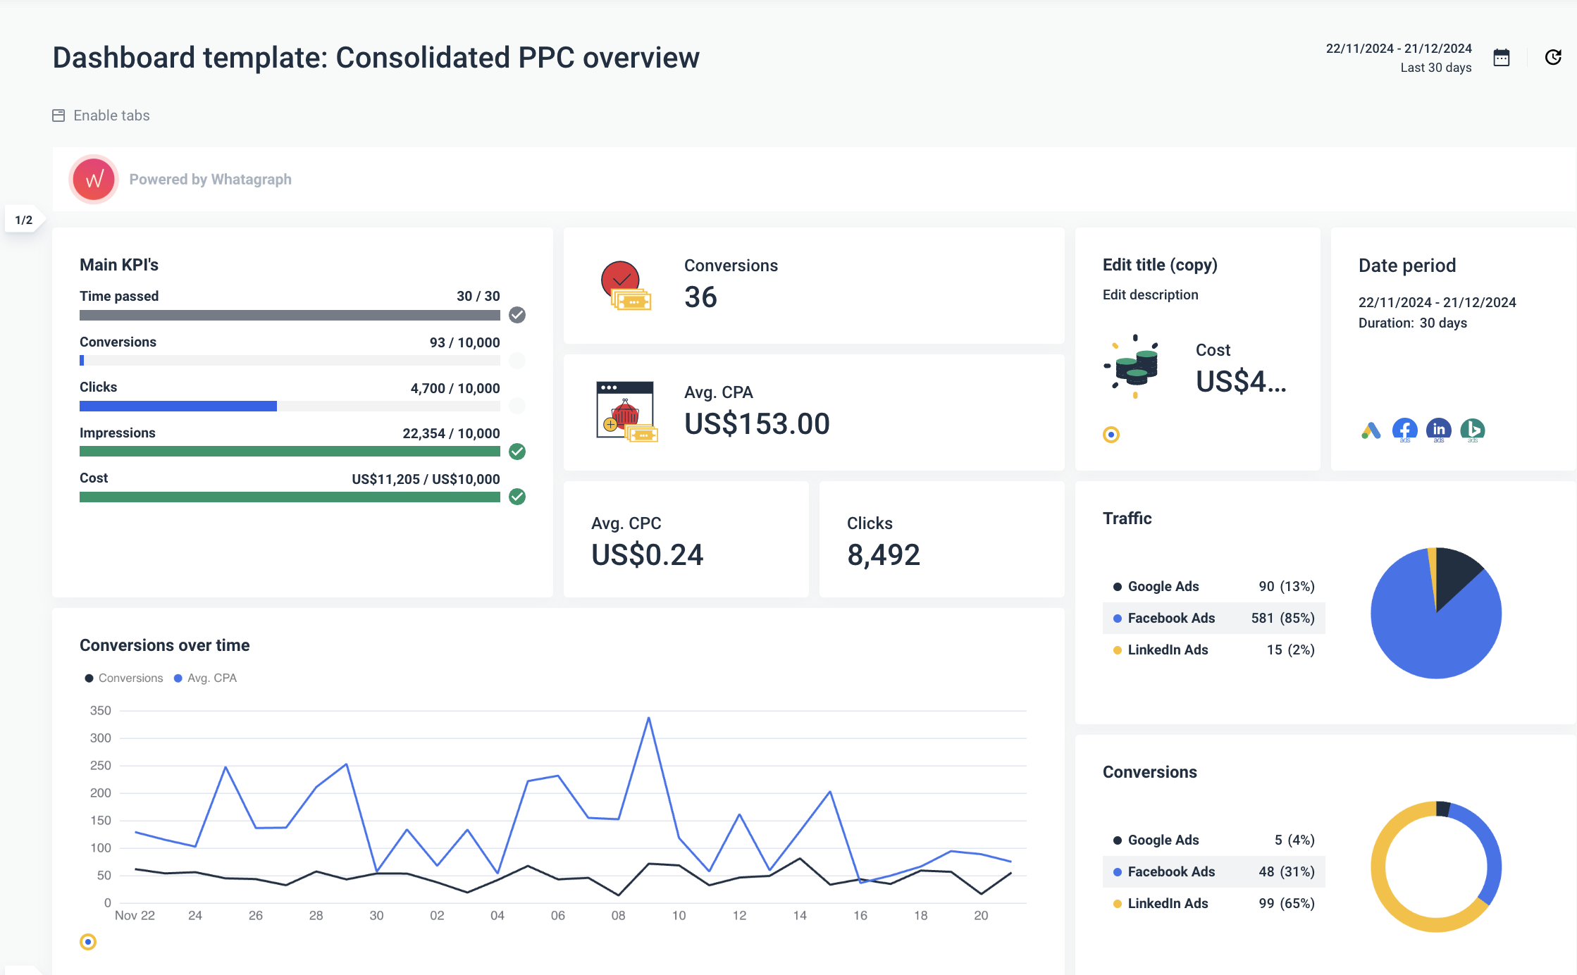Click the Traffic widget title
This screenshot has width=1577, height=975.
click(1127, 518)
